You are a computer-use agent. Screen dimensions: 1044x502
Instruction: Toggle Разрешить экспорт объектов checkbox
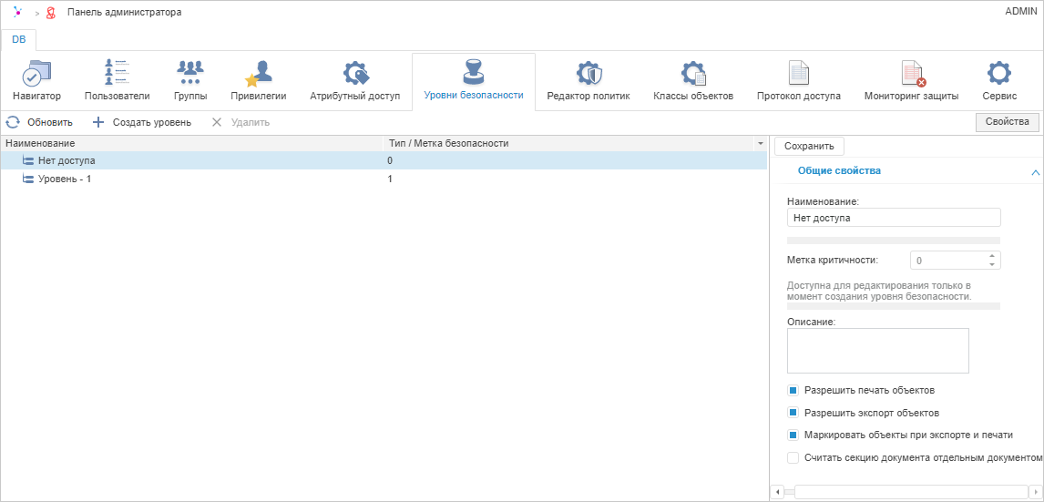(793, 412)
